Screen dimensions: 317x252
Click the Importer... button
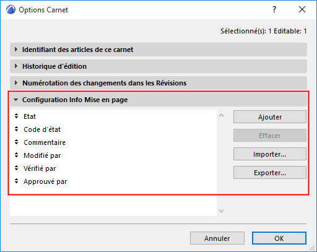pyautogui.click(x=270, y=154)
